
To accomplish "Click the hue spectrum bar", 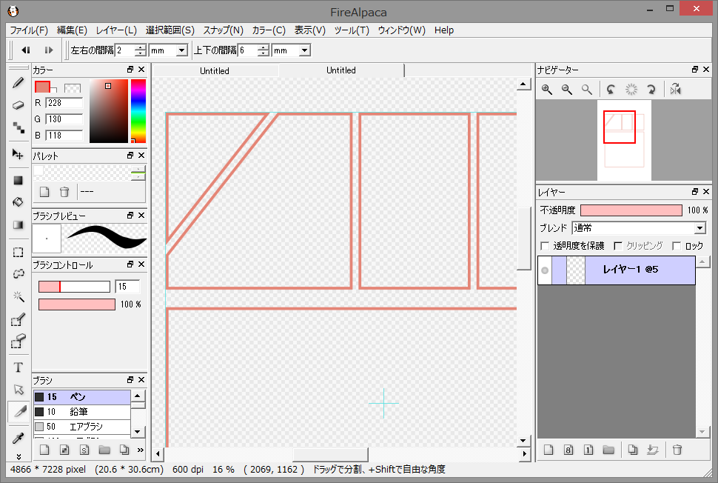I will (138, 111).
